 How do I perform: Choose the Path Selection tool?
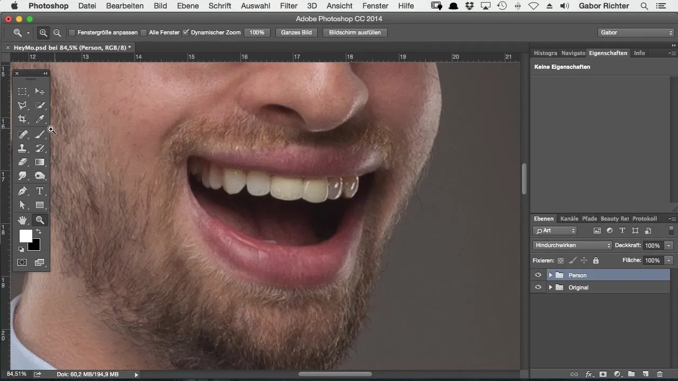22,205
